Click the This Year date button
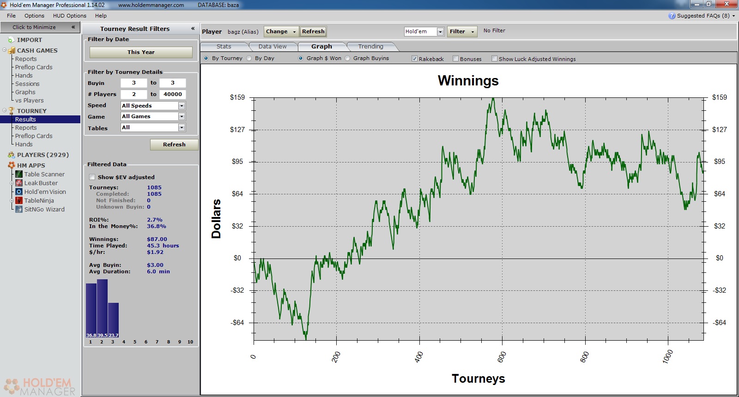The height and width of the screenshot is (397, 739). (141, 52)
